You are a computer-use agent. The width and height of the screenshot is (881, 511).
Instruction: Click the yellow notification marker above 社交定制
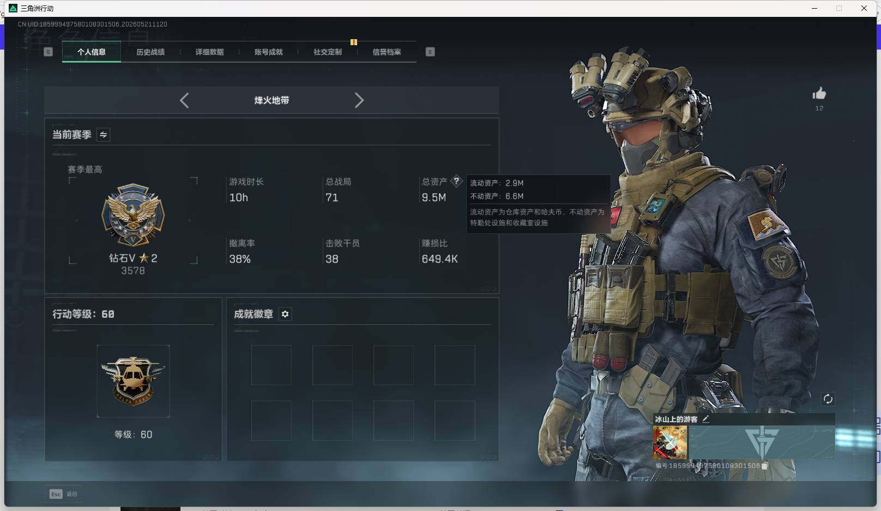point(353,42)
